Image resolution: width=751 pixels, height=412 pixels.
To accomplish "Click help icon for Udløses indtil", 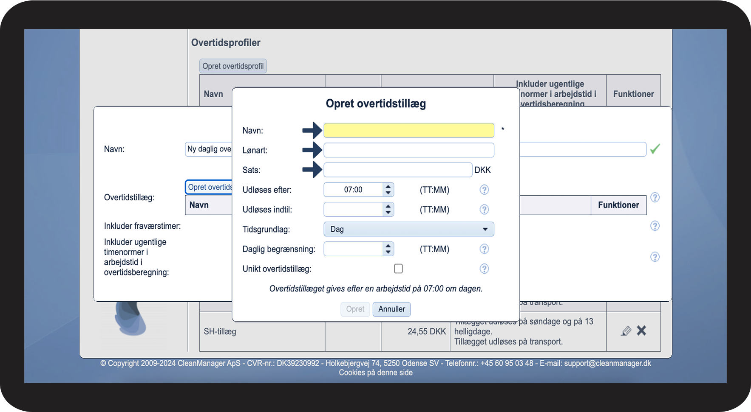I will (484, 210).
